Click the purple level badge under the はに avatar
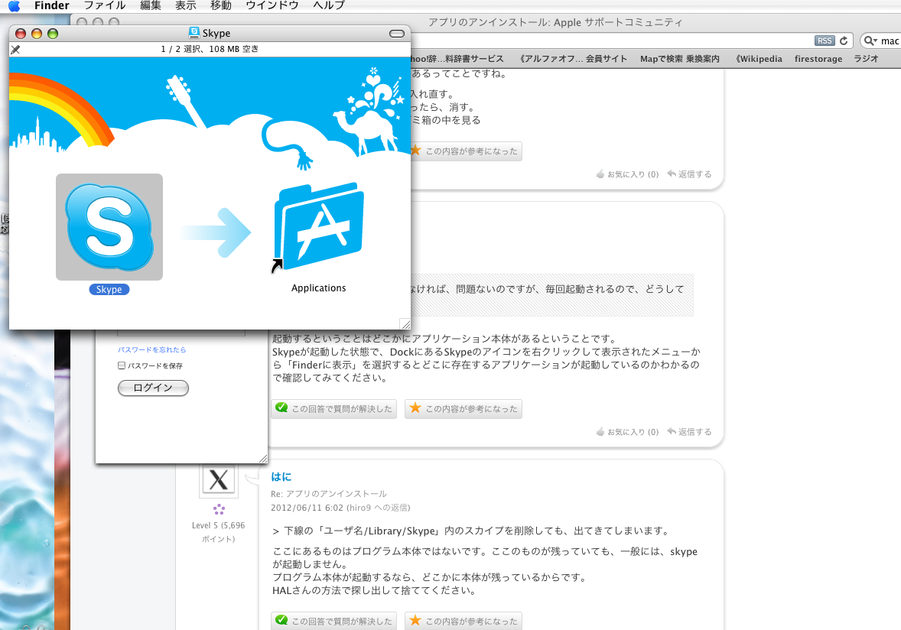The image size is (901, 630). (218, 509)
